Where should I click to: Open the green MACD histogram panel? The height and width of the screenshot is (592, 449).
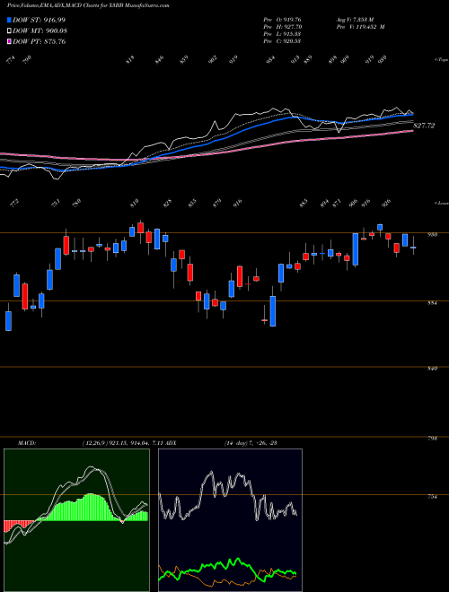click(x=76, y=520)
